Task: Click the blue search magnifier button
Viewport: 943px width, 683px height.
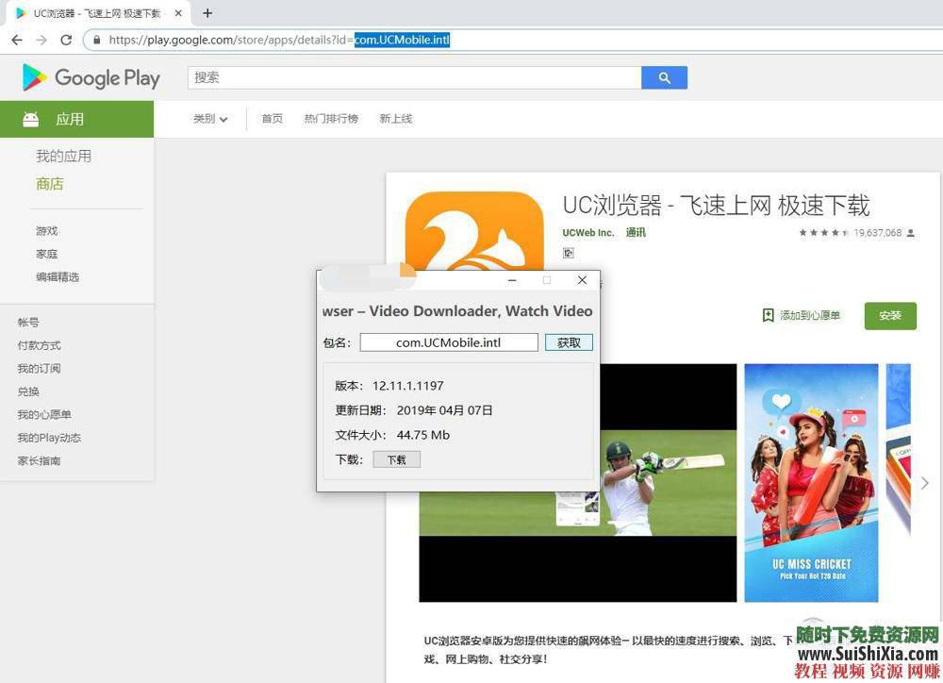Action: click(665, 77)
